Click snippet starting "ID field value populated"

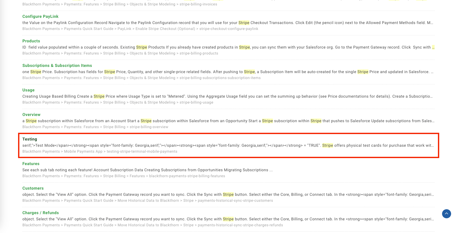click(229, 47)
